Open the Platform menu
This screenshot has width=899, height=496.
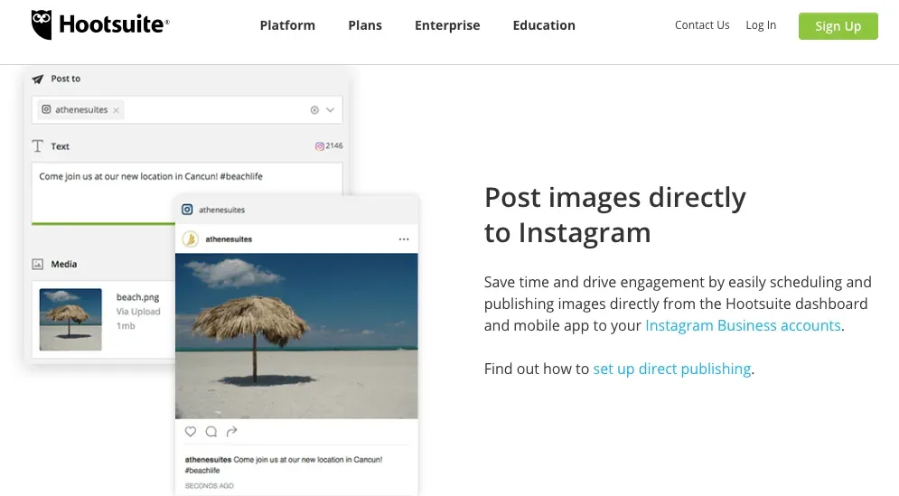[287, 25]
